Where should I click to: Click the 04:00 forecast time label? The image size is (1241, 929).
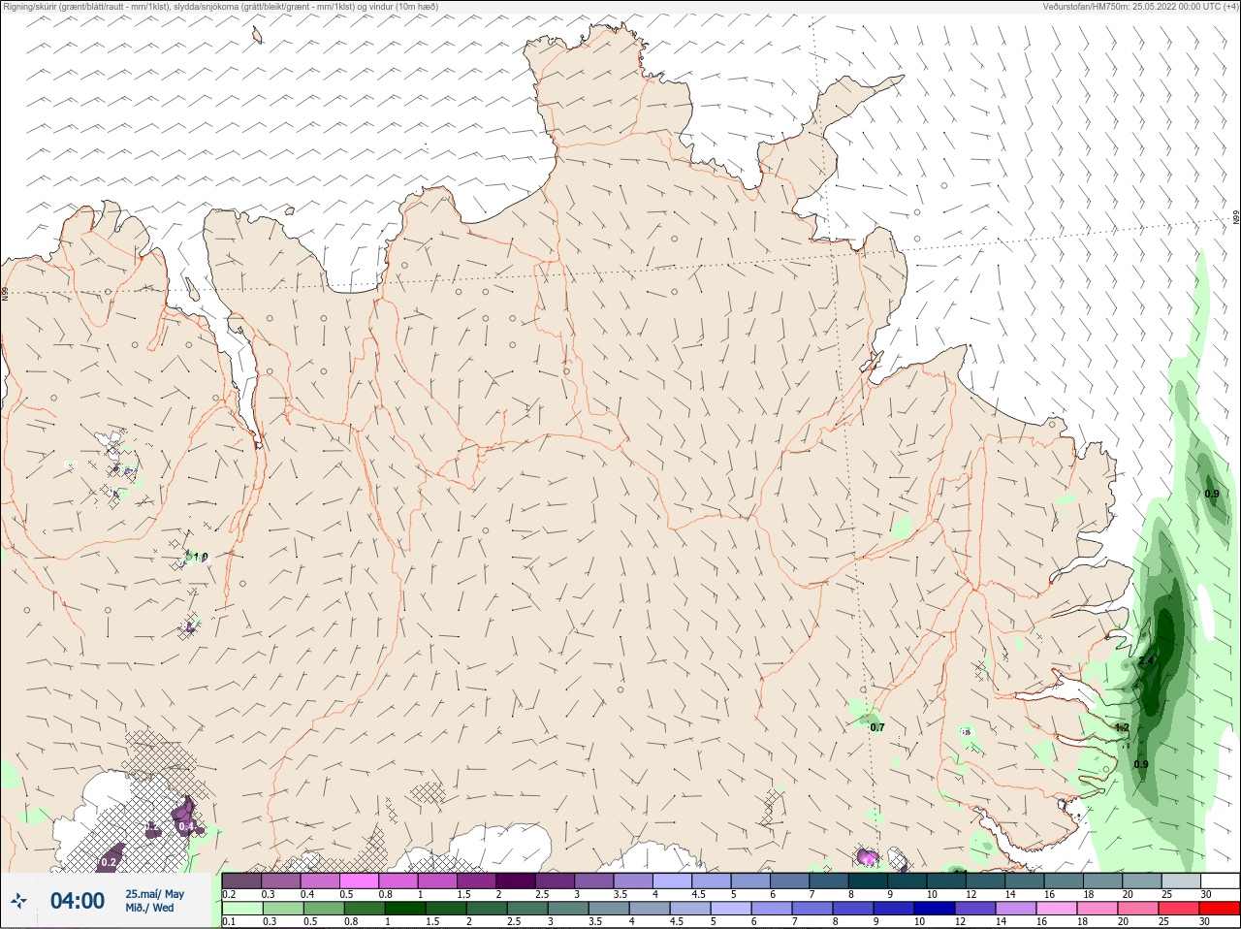(x=78, y=901)
